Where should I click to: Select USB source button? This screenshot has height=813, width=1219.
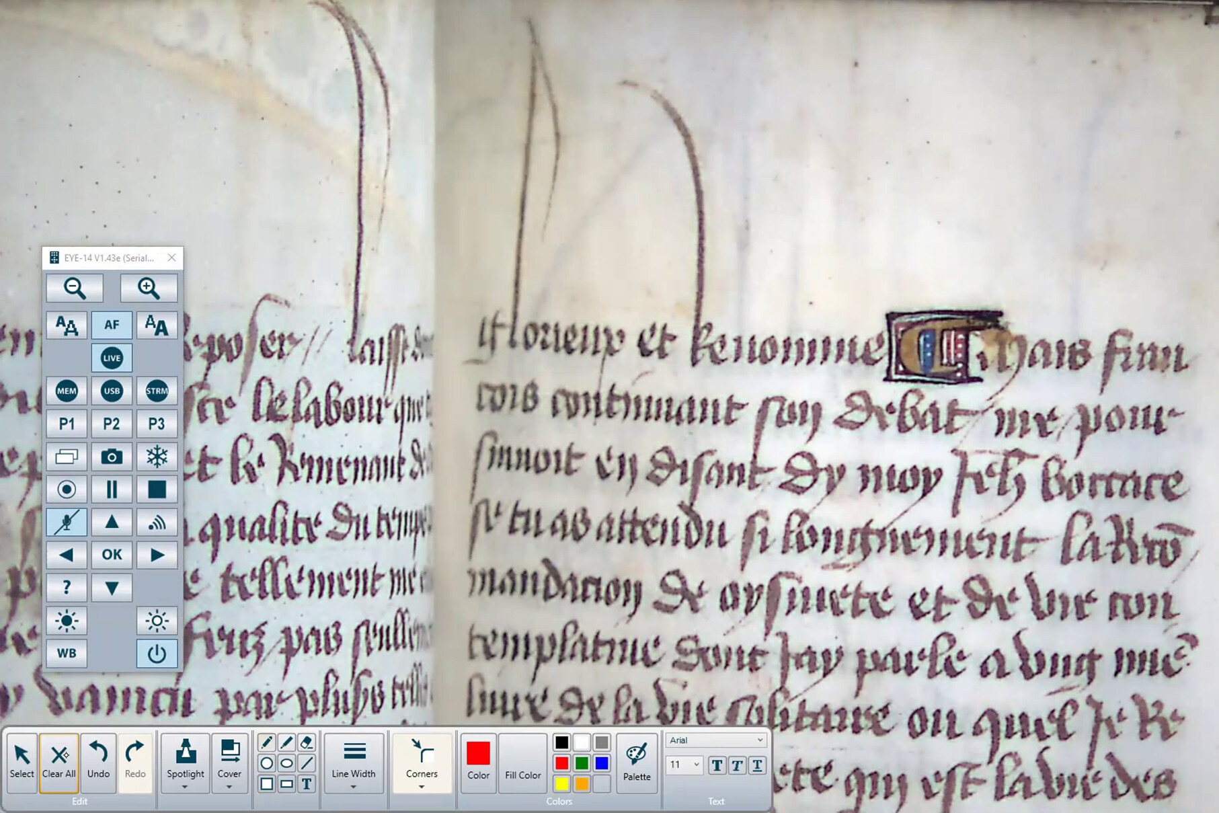click(x=112, y=391)
